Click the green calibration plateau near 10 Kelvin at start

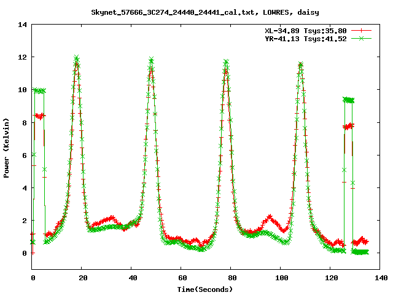click(x=39, y=90)
